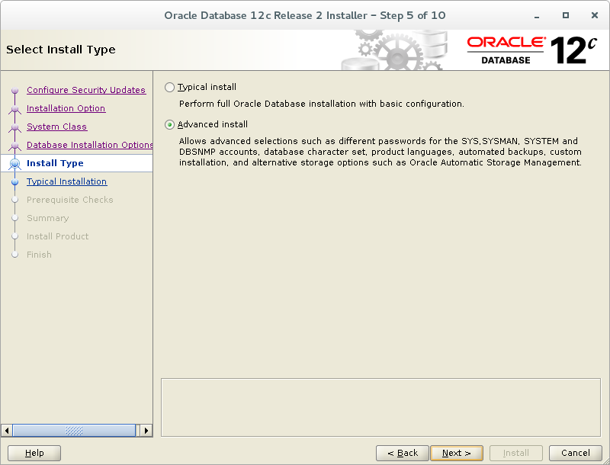
Task: Click the Typical Installation step bullet icon
Action: [x=14, y=181]
